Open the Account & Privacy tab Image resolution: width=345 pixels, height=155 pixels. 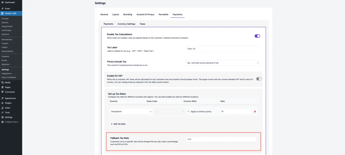(145, 14)
